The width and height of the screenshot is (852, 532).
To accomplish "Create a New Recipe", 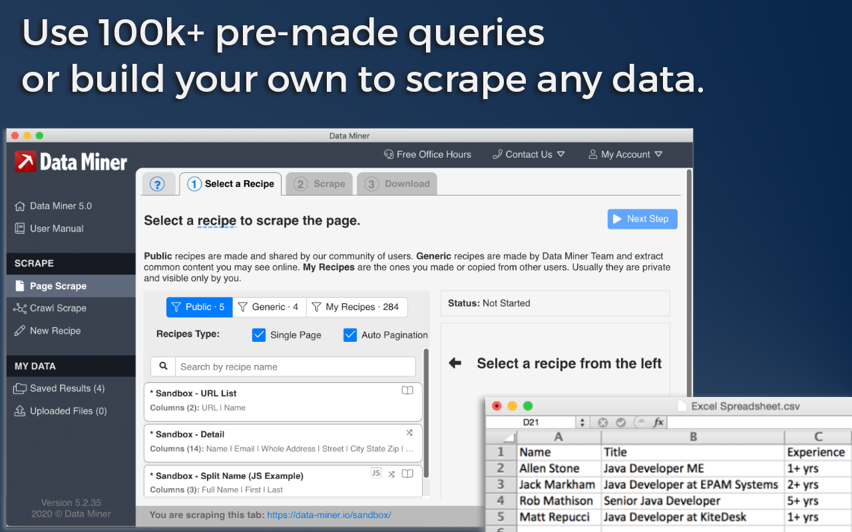I will pos(55,331).
